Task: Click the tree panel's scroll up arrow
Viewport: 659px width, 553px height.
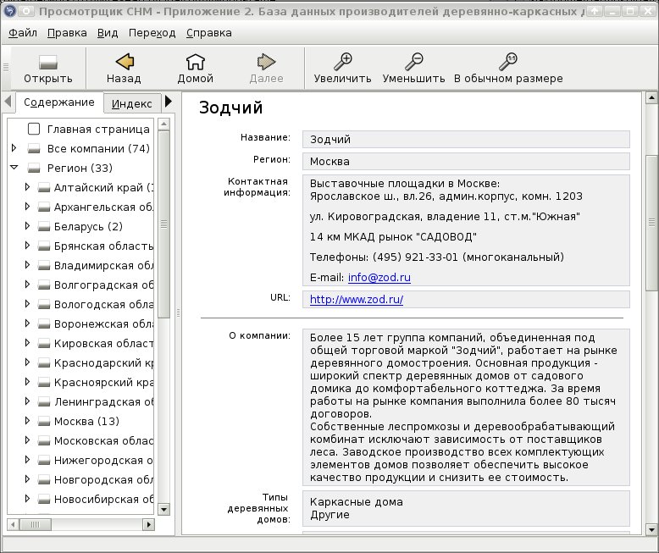Action: [164, 124]
